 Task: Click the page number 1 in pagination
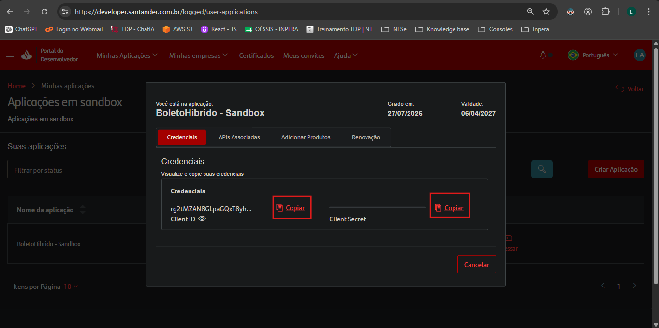point(618,287)
